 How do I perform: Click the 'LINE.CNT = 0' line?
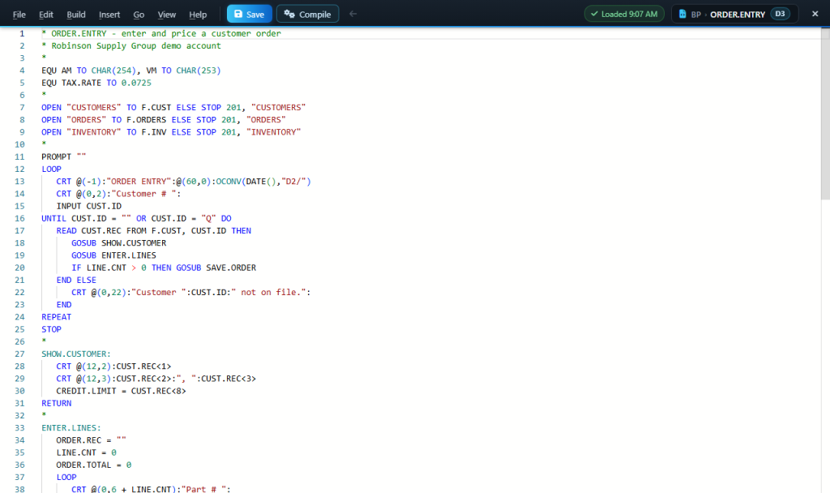pos(86,452)
